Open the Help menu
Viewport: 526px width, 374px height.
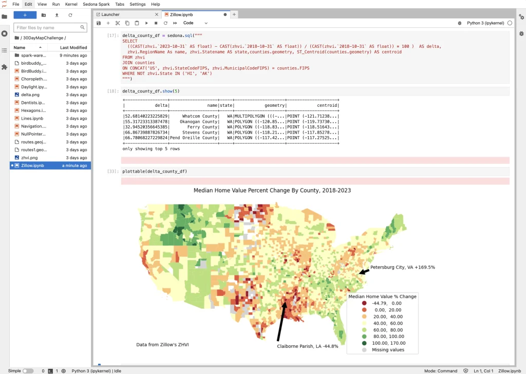click(x=155, y=4)
